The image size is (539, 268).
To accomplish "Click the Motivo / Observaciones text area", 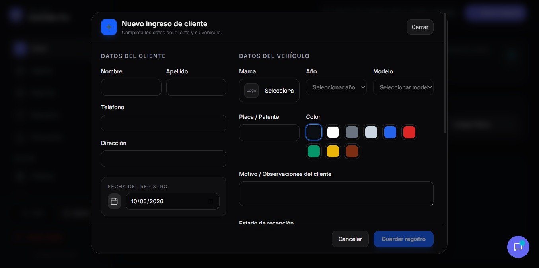I will coord(336,194).
